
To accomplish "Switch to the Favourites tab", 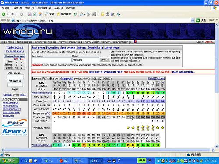I will pos(53,48).
